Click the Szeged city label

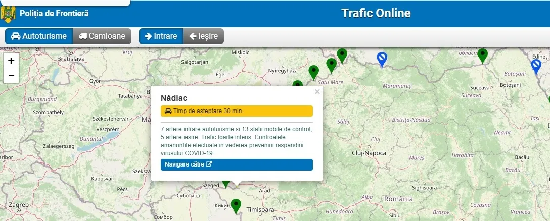(211, 185)
